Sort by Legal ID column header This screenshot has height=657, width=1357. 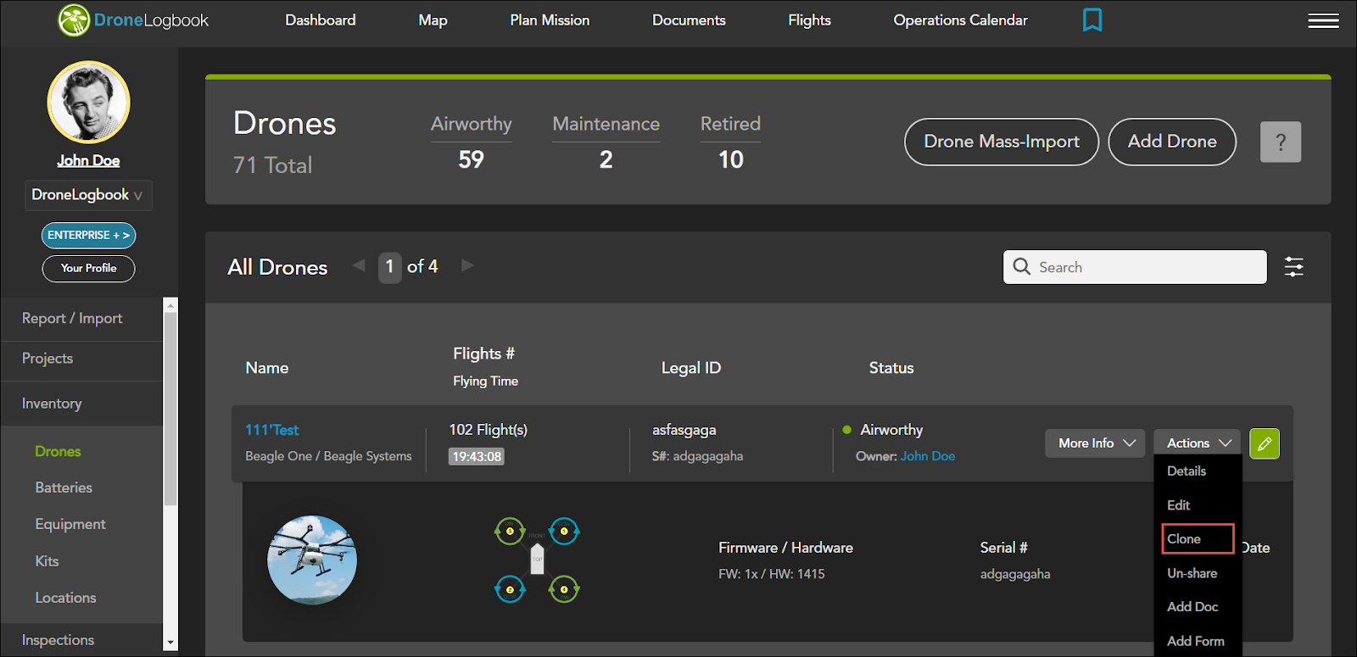(691, 368)
